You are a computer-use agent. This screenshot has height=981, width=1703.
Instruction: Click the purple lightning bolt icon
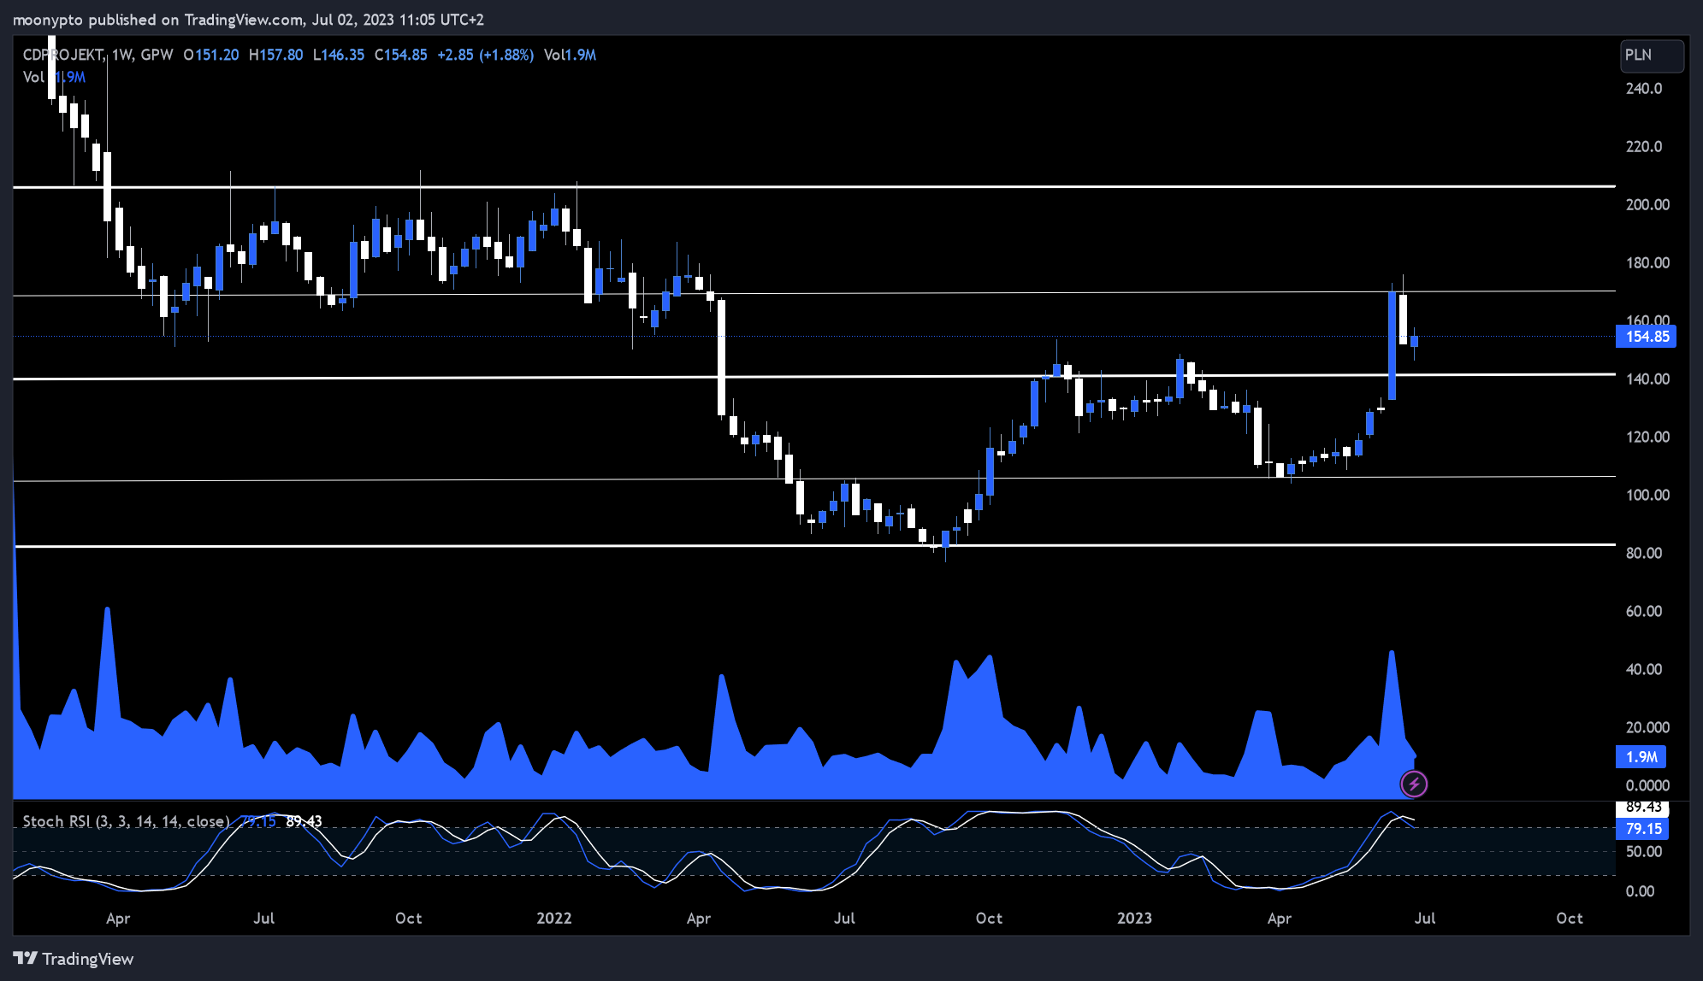tap(1414, 784)
